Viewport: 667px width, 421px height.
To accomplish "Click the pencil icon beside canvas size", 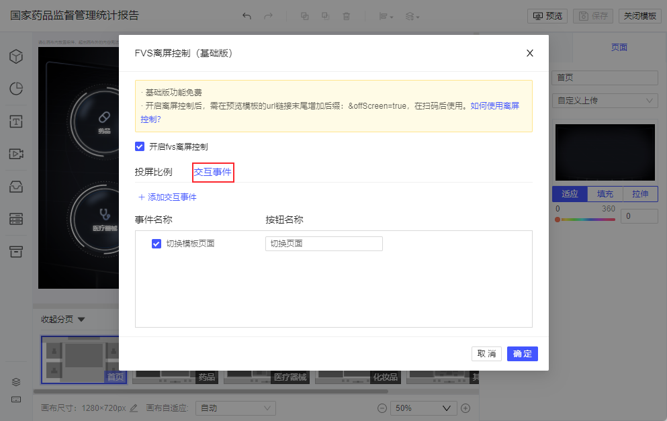I will point(134,408).
